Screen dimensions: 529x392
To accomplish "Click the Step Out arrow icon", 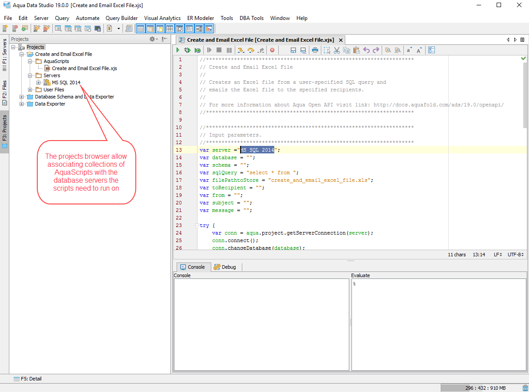I will (x=261, y=50).
